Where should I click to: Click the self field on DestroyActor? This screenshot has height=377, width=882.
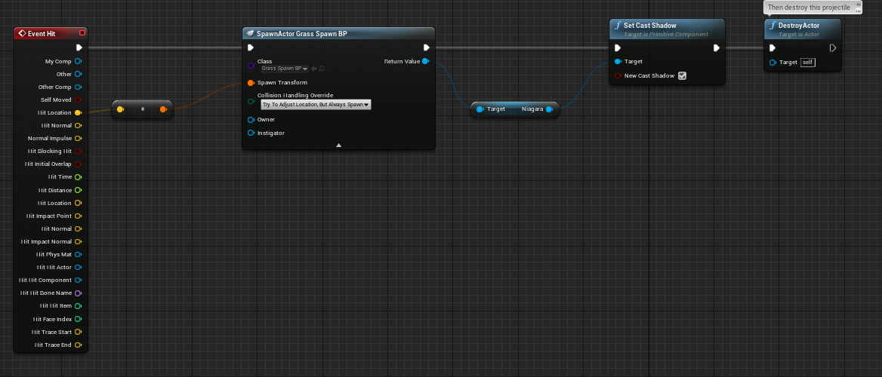tap(808, 62)
